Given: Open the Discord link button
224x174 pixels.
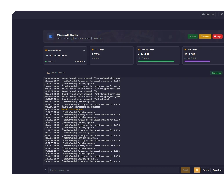Looking at the screenshot, I should 207,14.
